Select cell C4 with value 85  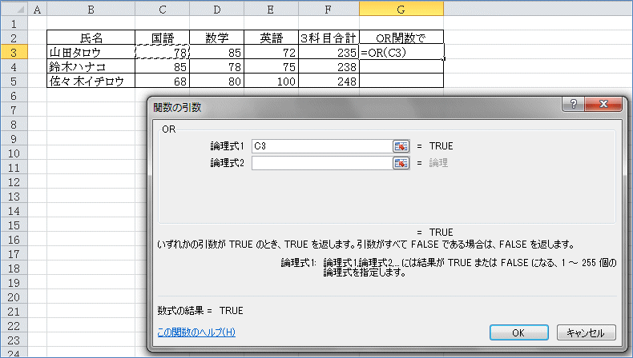click(163, 67)
